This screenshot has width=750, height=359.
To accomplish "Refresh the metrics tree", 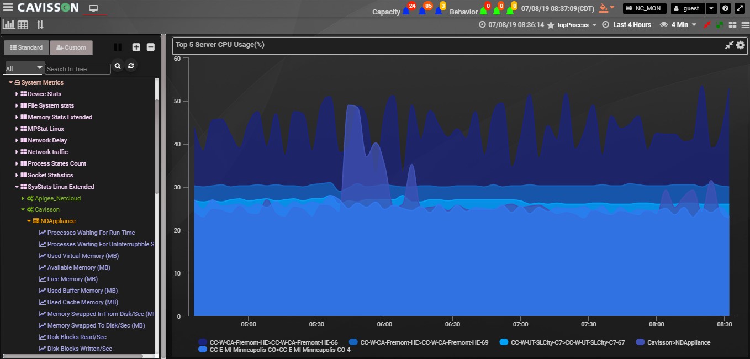I will [x=131, y=66].
